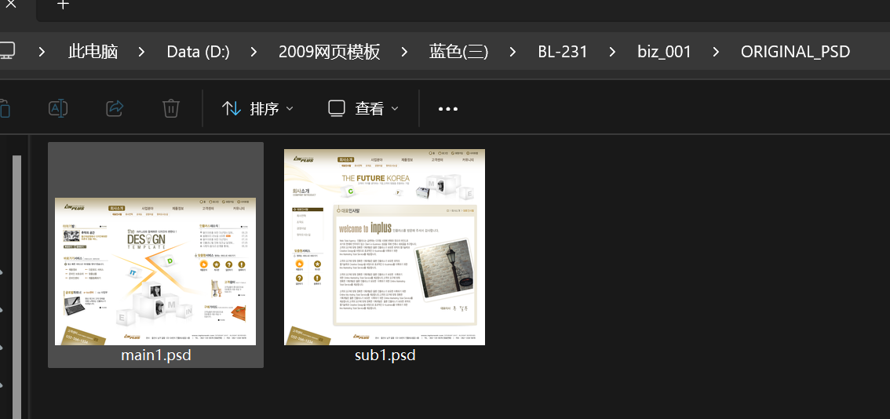Expand chevron after biz_001 breadcrumb
This screenshot has width=890, height=419.
[715, 53]
